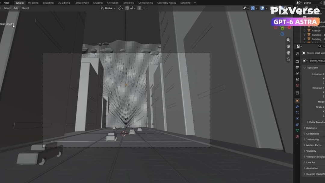This screenshot has height=183, width=325.
Task: Open the object data-block browse dropdown
Action: coord(305,61)
